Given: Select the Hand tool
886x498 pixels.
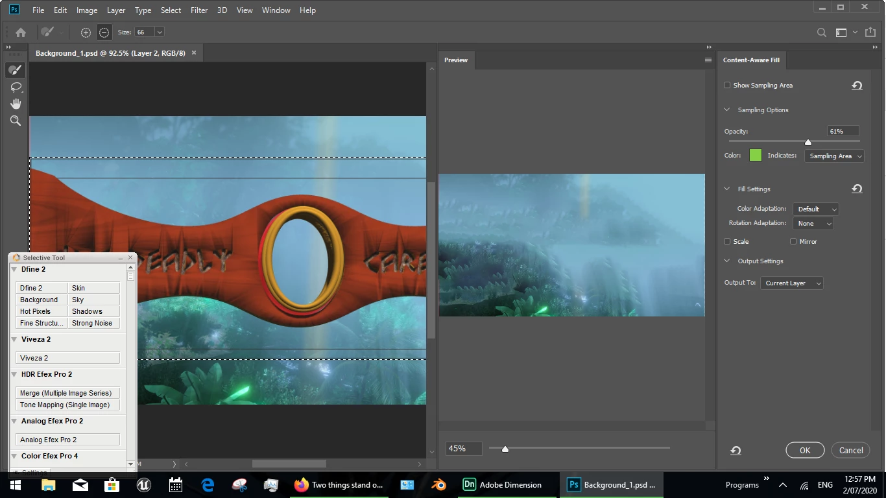Looking at the screenshot, I should pyautogui.click(x=16, y=104).
